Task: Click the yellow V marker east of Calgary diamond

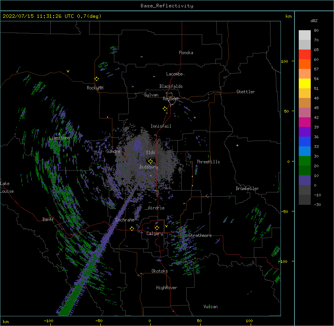Action: [166, 226]
